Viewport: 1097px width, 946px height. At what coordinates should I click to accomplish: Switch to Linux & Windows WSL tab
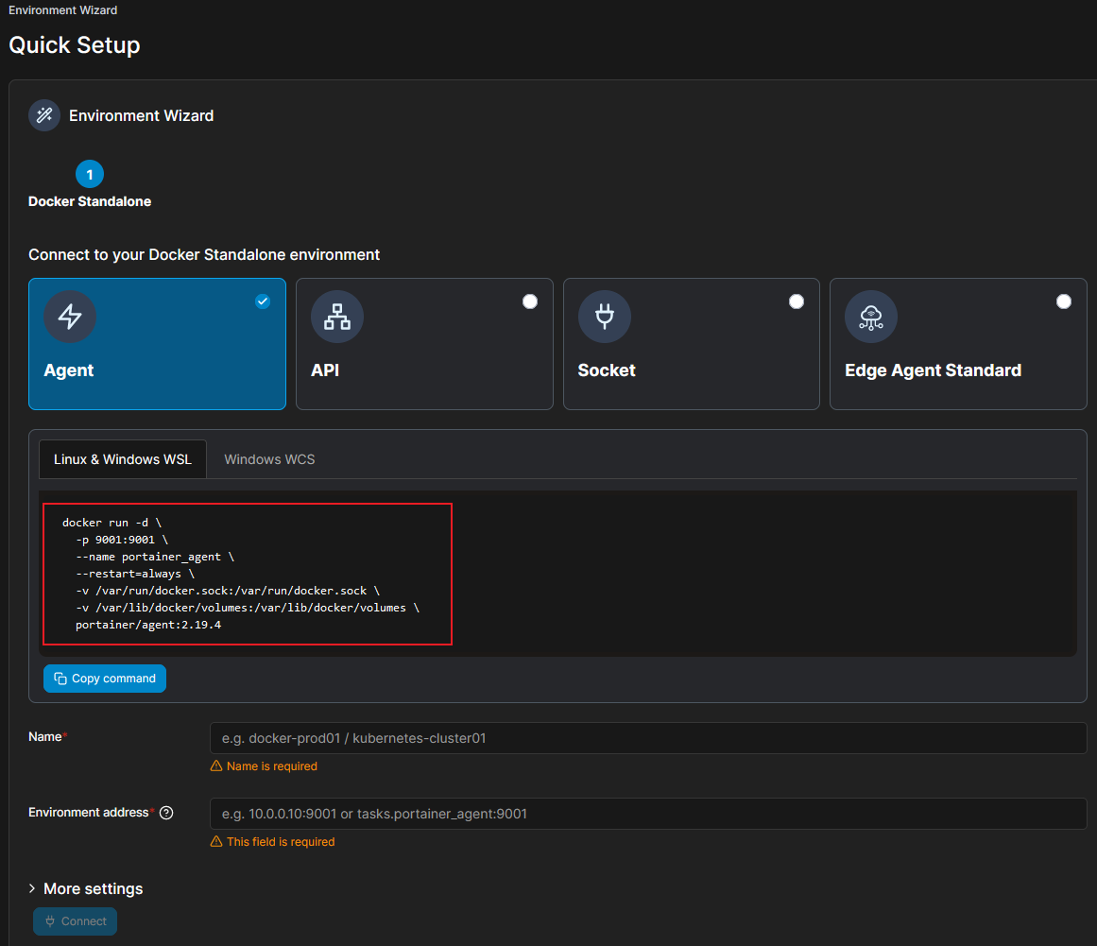123,459
